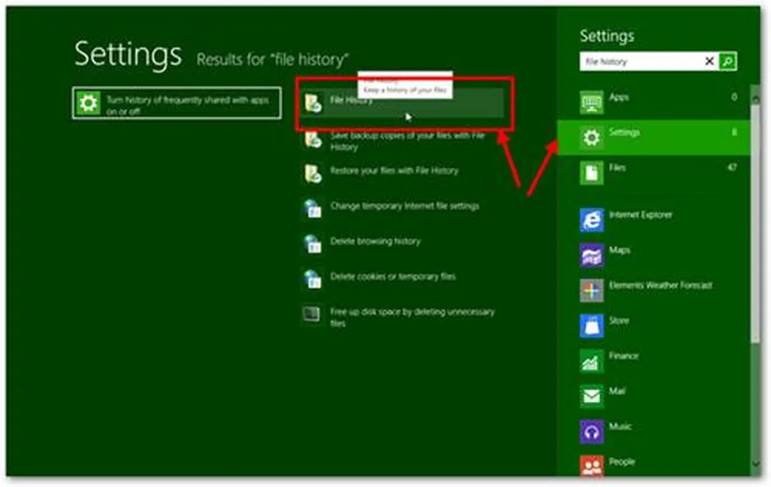The width and height of the screenshot is (771, 487).
Task: Click the Save backup copies folder icon
Action: 313,139
